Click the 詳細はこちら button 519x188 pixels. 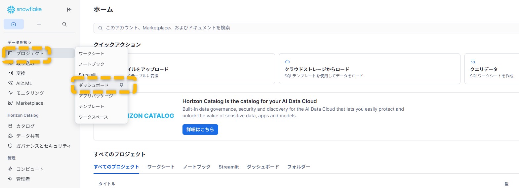pos(200,130)
